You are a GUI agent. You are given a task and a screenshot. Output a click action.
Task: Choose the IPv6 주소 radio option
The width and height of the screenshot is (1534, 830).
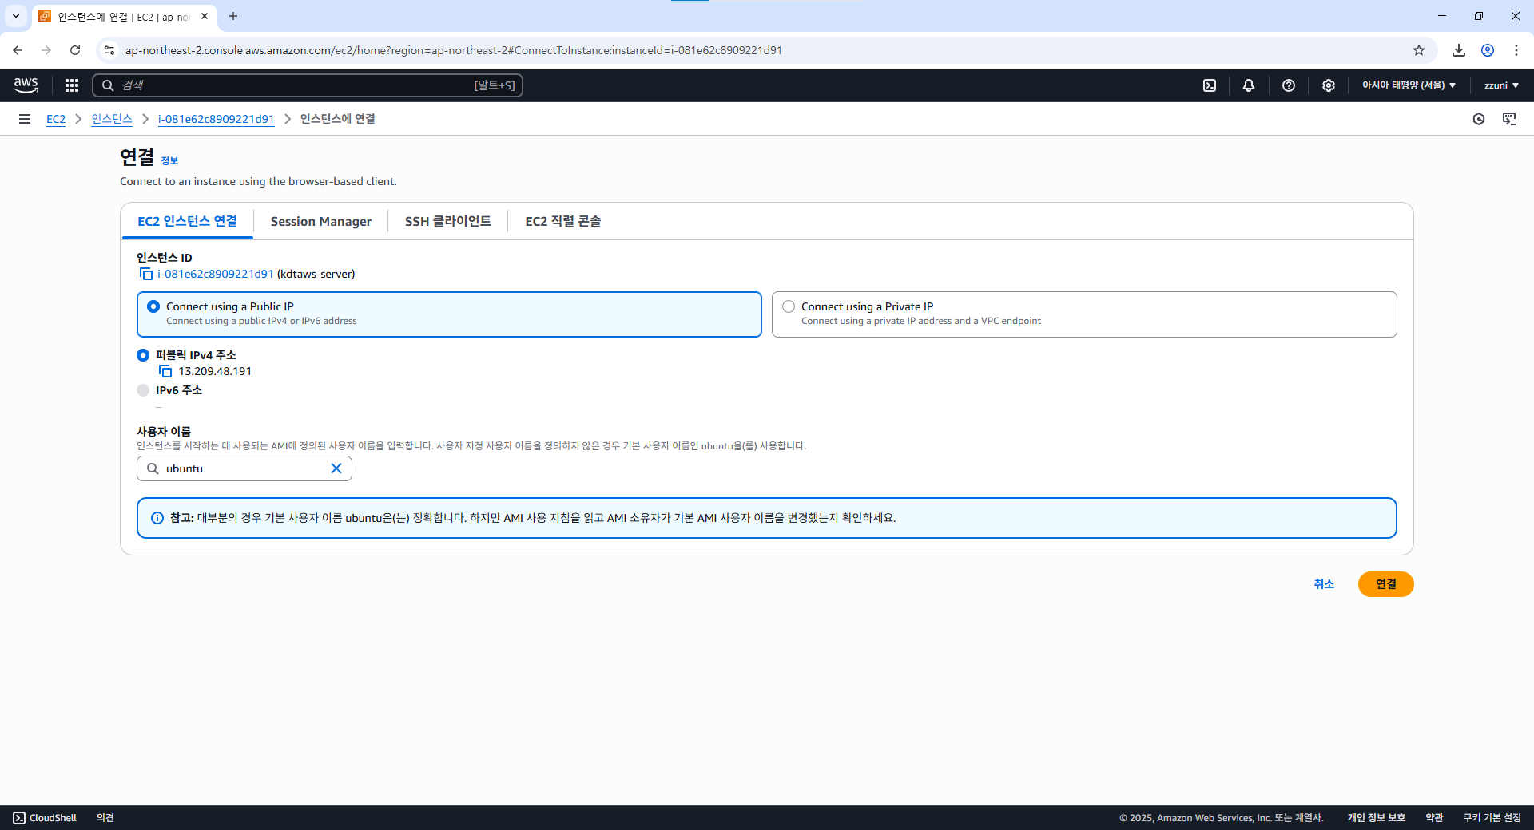[x=143, y=390]
